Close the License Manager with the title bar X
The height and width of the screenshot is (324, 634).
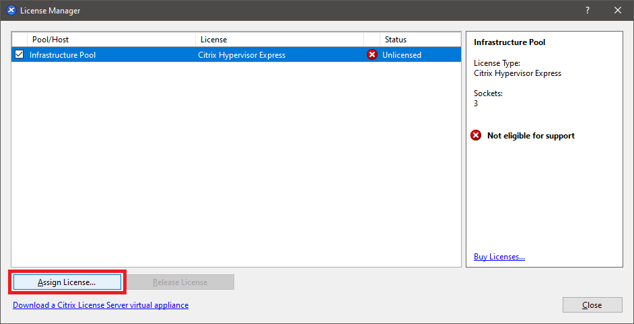[618, 10]
